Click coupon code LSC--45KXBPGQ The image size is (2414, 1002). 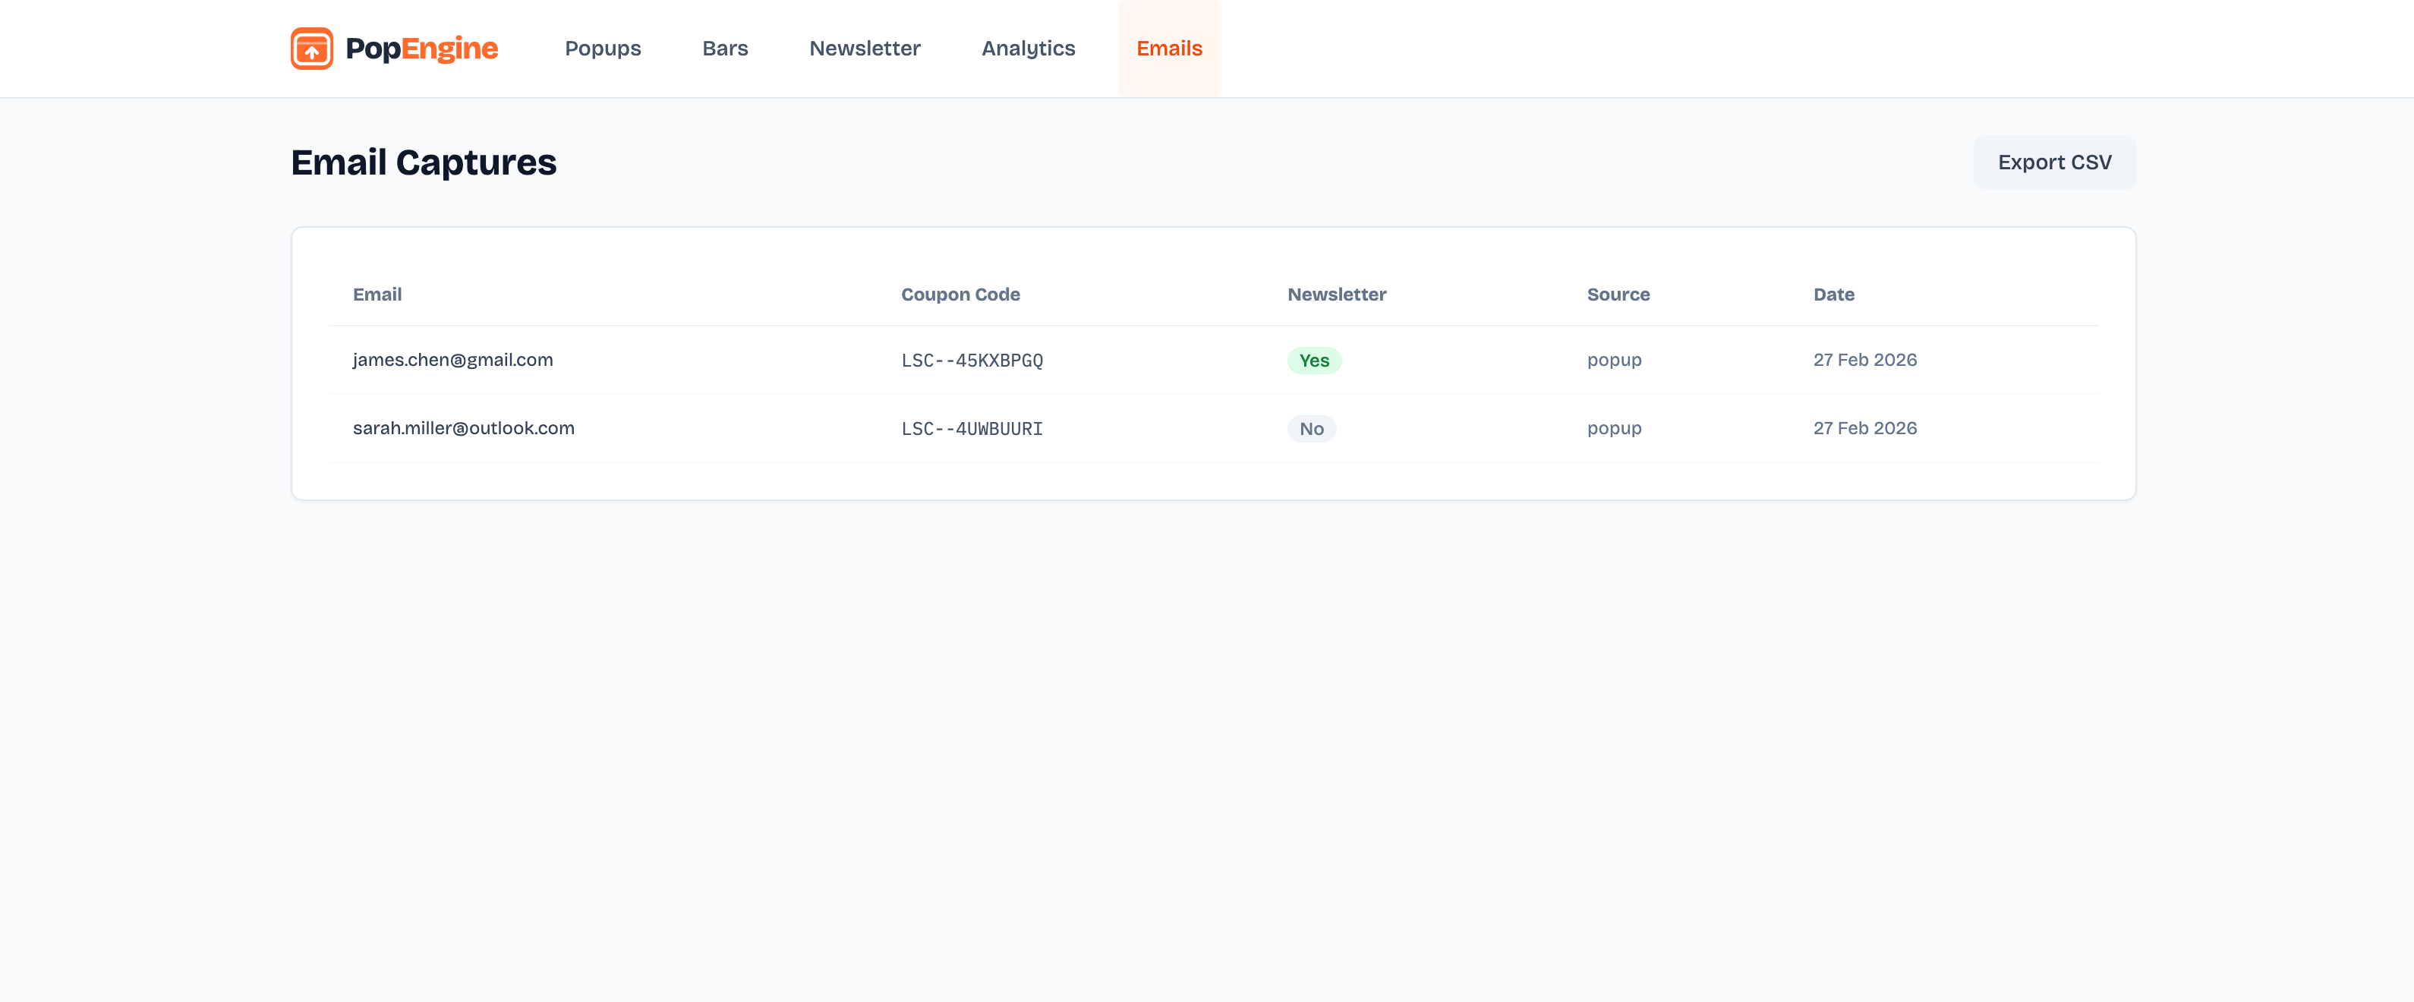972,361
